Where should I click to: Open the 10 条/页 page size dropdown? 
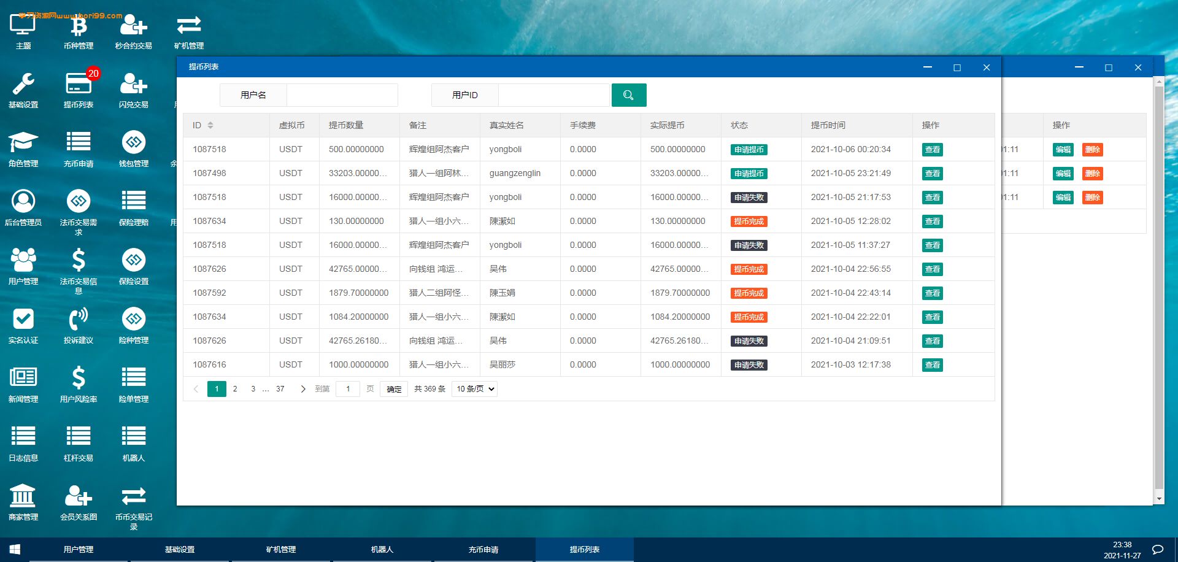pos(474,389)
